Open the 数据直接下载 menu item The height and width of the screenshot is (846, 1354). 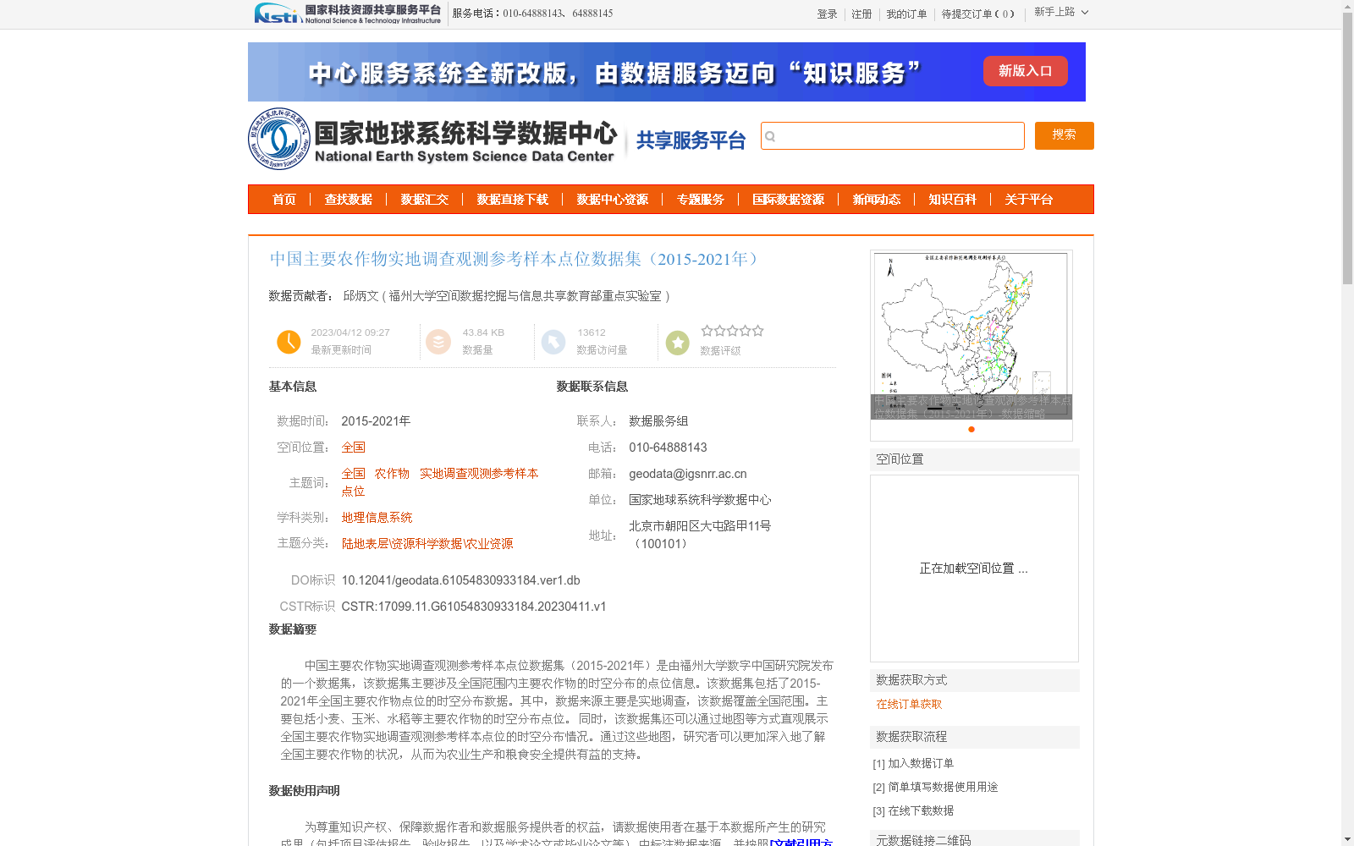[x=513, y=200]
